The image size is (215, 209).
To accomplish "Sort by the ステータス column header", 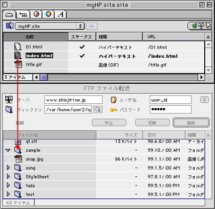I will click(81, 37).
